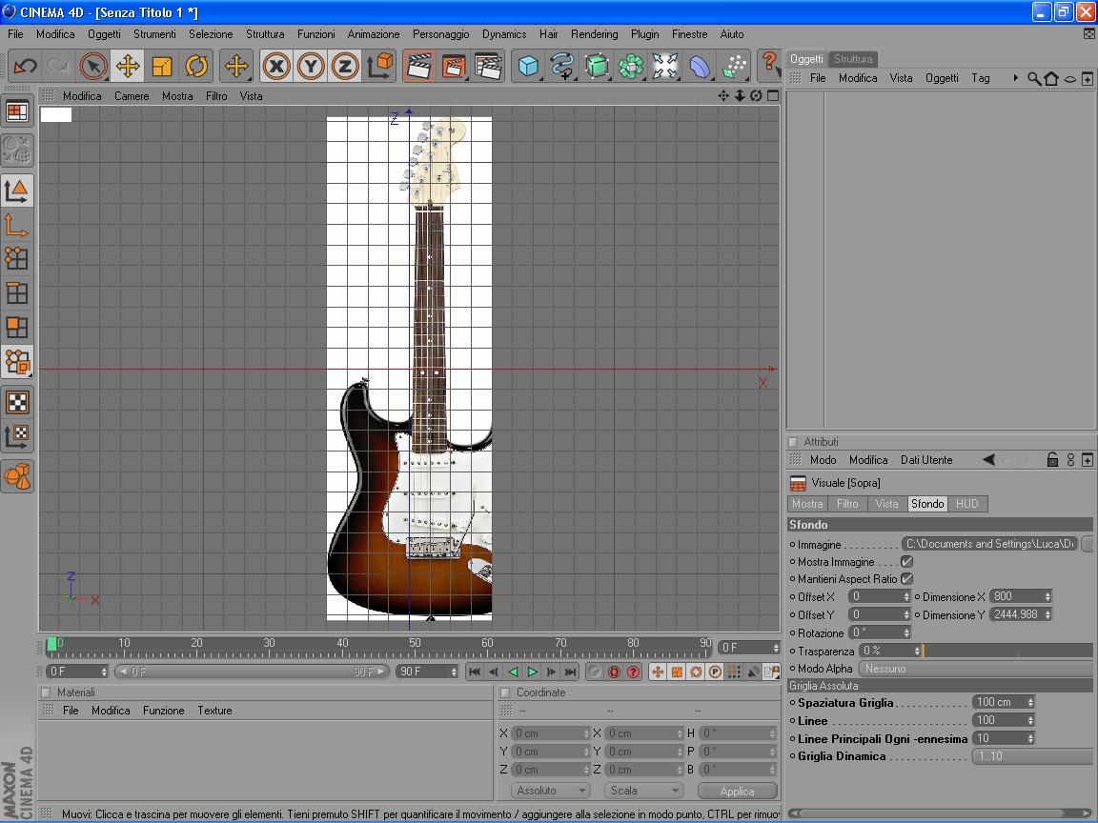Toggle Mostra Immagine checkbox
The width and height of the screenshot is (1098, 823).
(906, 562)
